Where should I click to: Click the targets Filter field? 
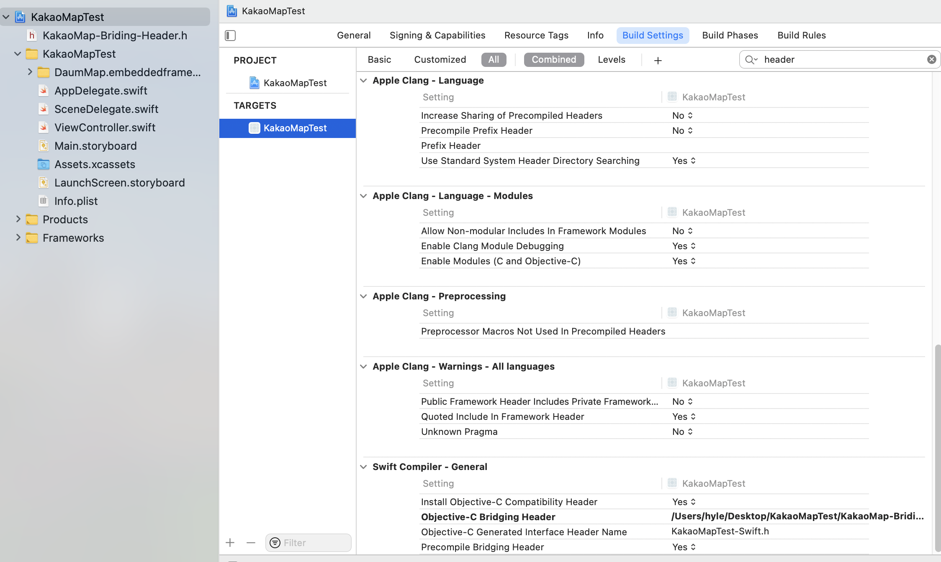pos(308,543)
